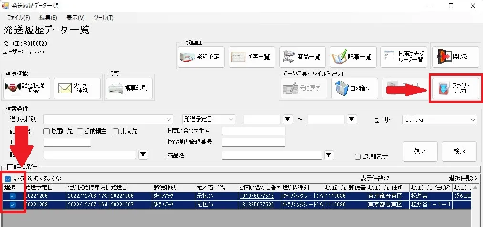Move selected rows with ゴミ箱へ button
This screenshot has width=483, height=227.
click(355, 88)
